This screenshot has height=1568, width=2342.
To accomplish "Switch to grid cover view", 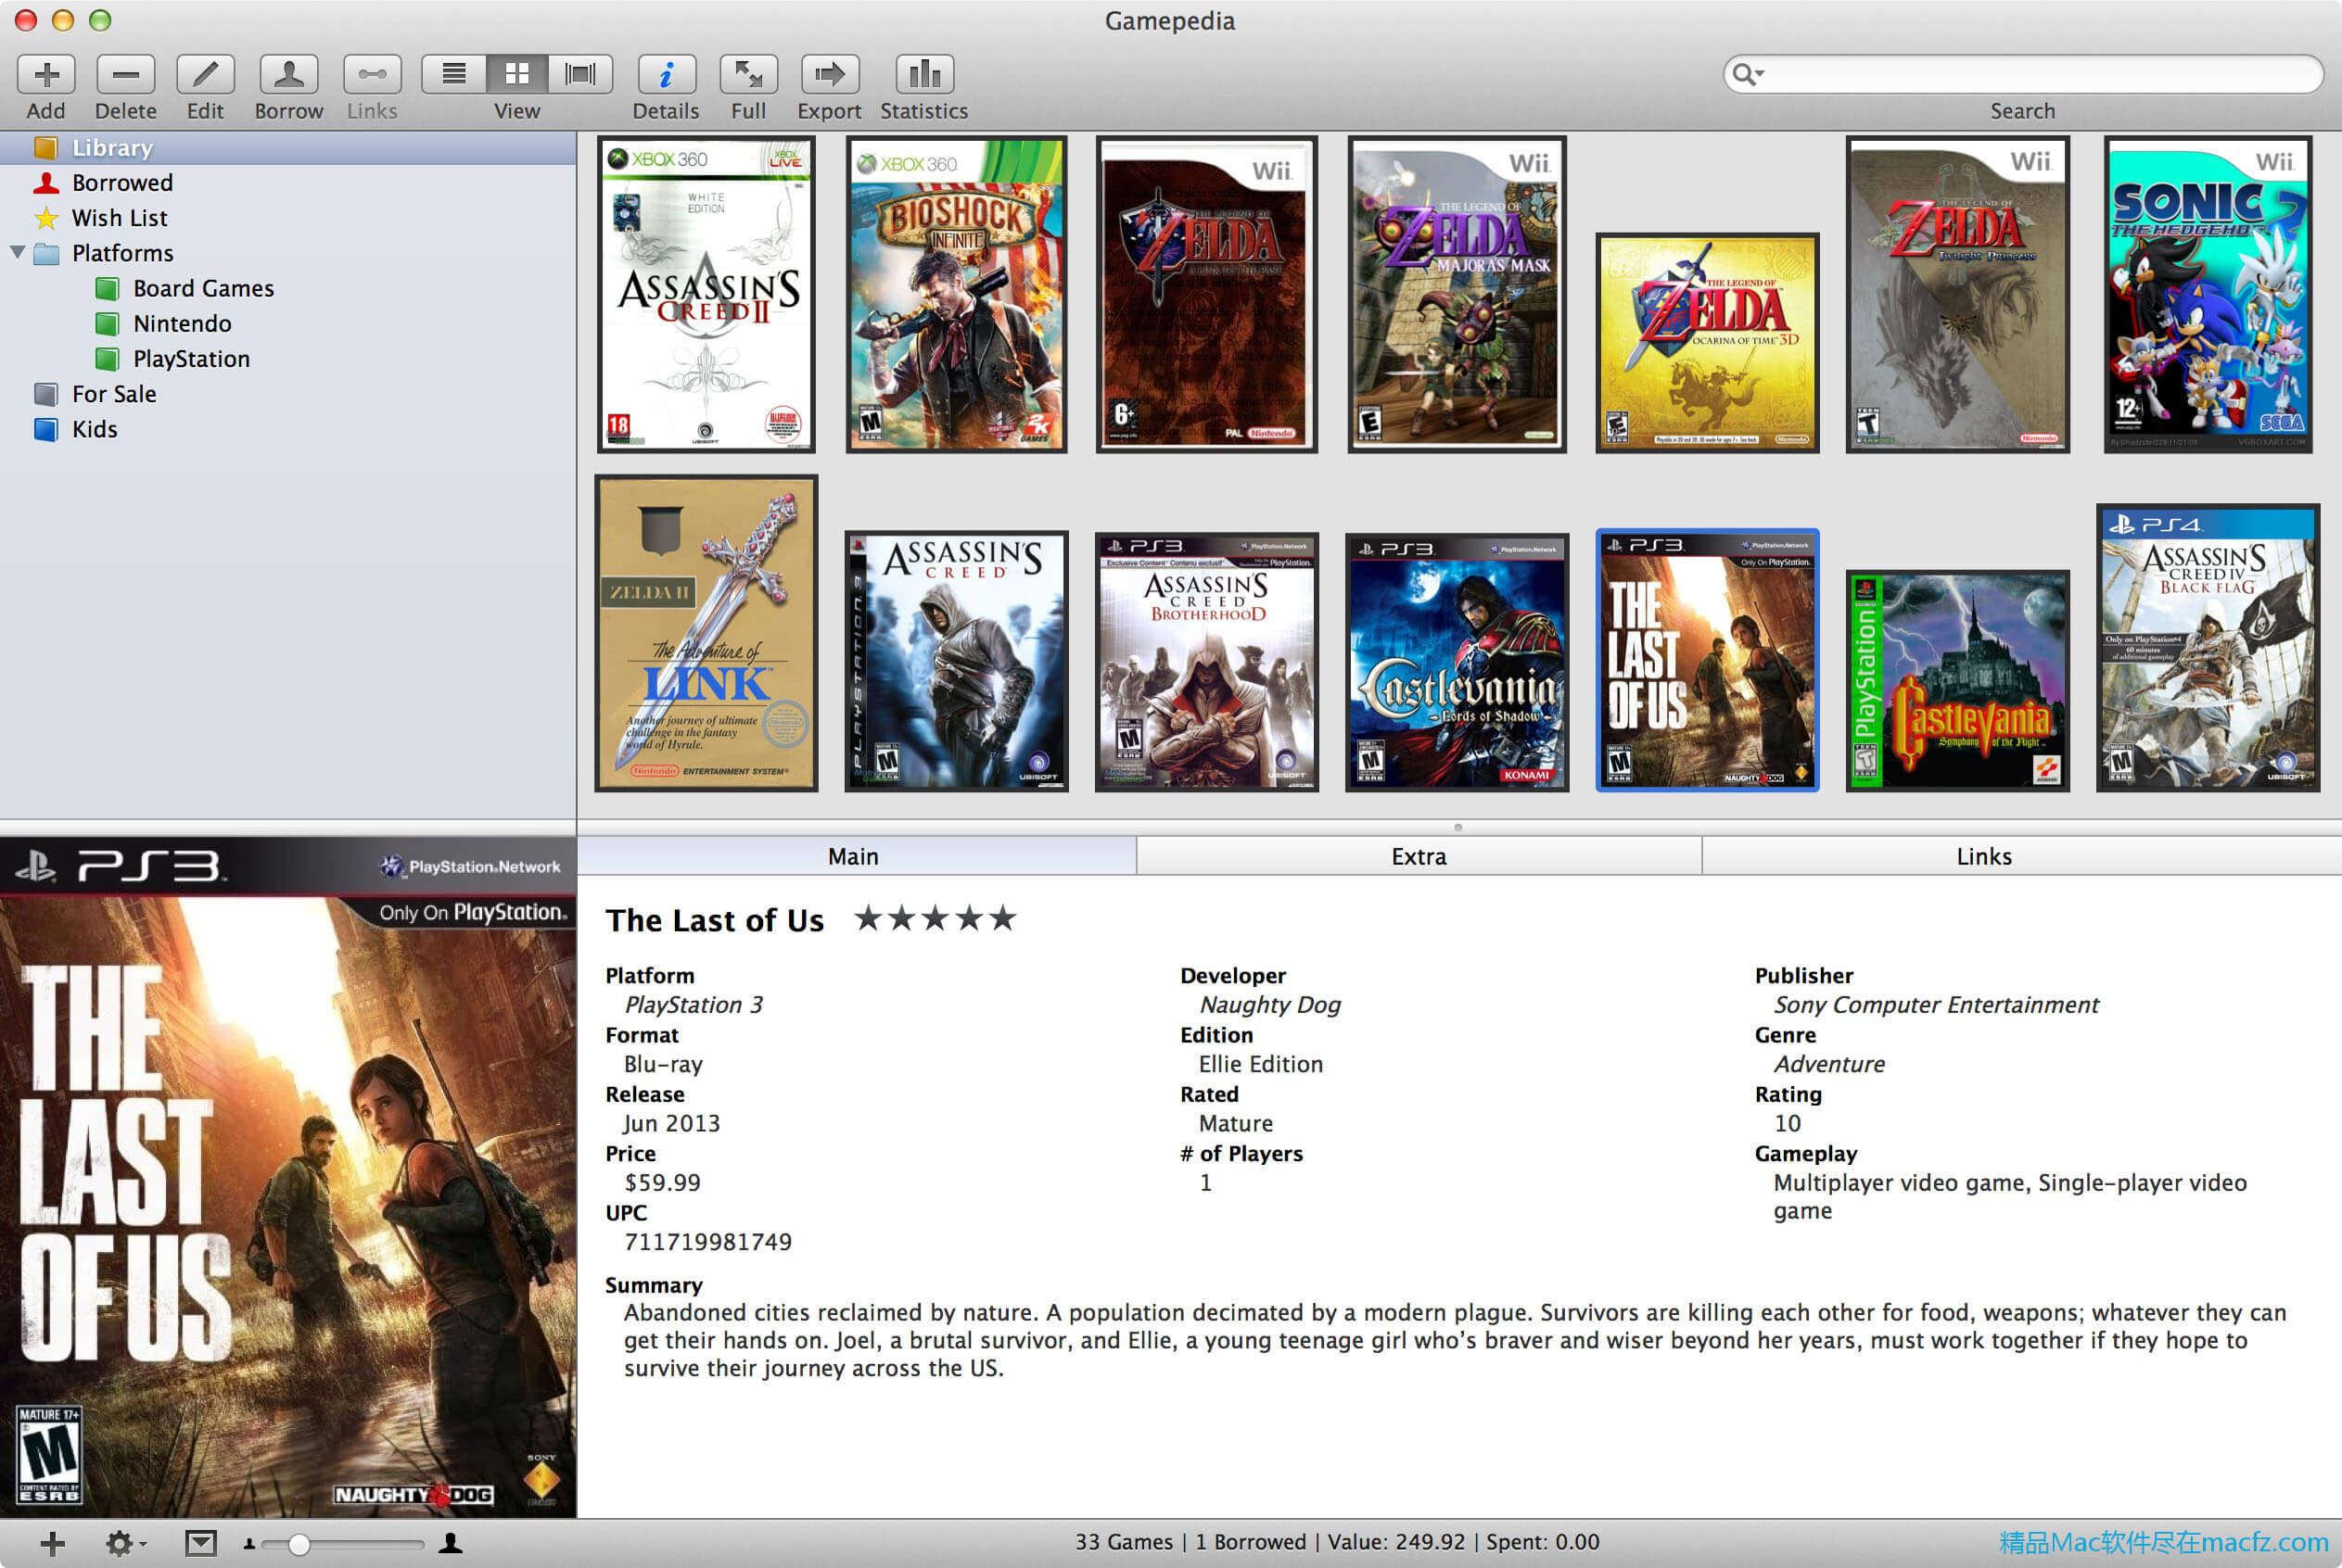I will pos(517,74).
